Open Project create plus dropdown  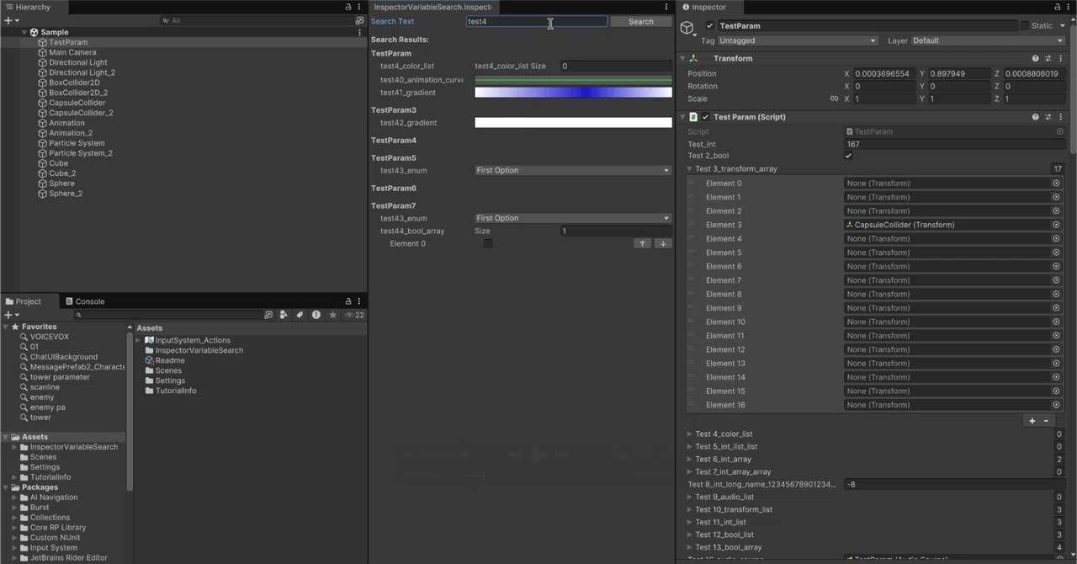[12, 315]
